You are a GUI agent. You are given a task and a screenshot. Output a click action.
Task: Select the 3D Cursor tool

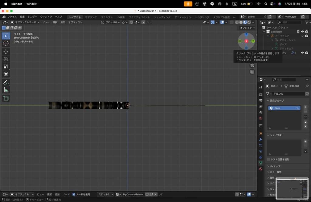pyautogui.click(x=6, y=43)
